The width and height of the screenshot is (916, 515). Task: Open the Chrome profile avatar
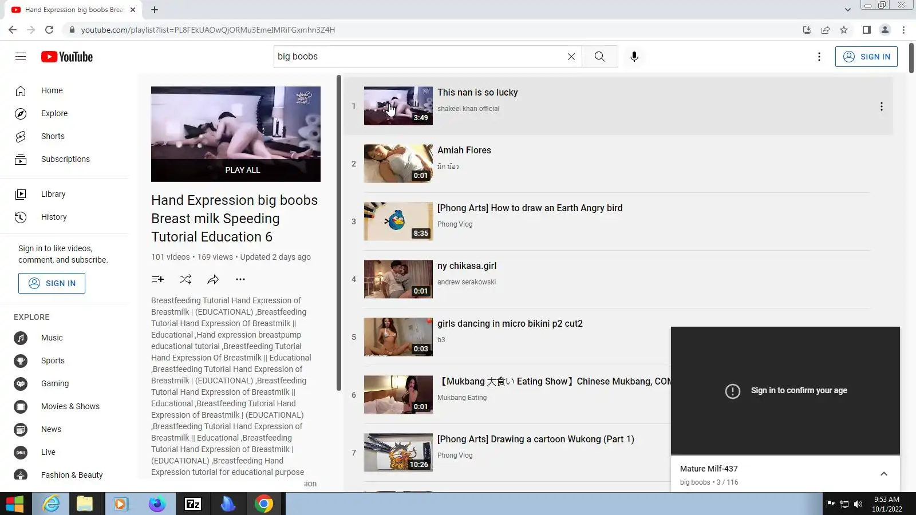885,30
